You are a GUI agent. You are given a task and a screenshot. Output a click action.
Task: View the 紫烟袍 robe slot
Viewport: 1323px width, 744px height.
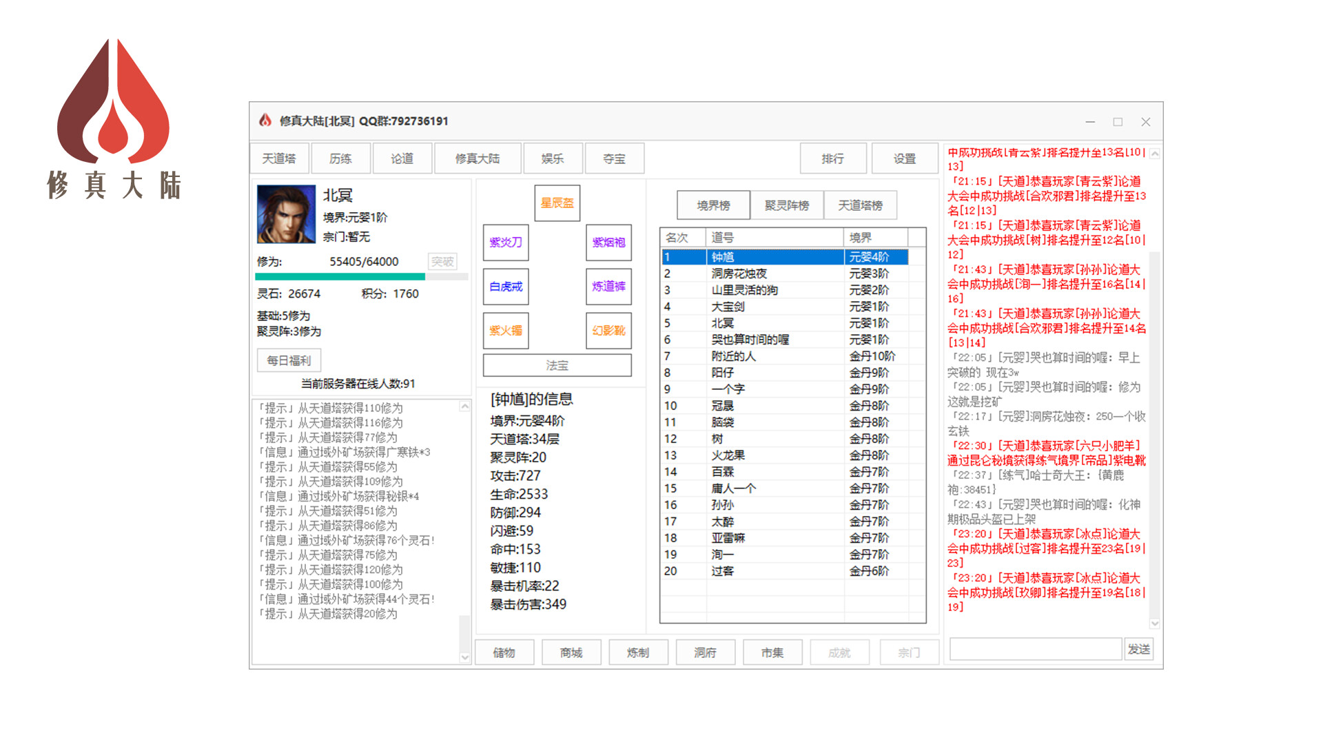tap(609, 242)
